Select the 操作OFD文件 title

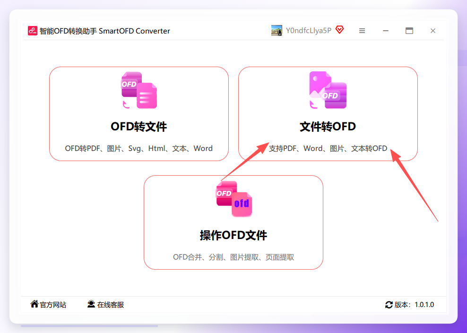coord(233,235)
